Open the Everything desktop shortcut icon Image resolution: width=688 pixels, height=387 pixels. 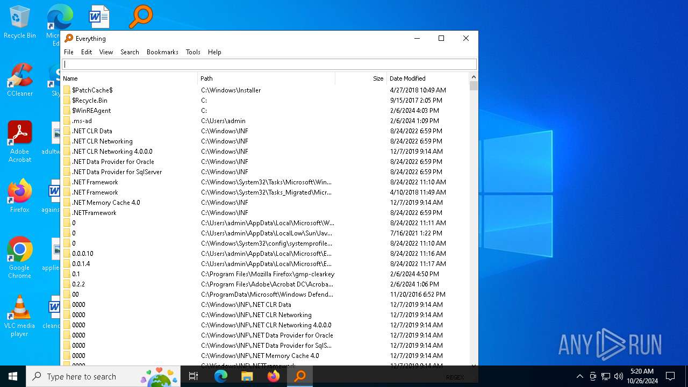coord(141,17)
